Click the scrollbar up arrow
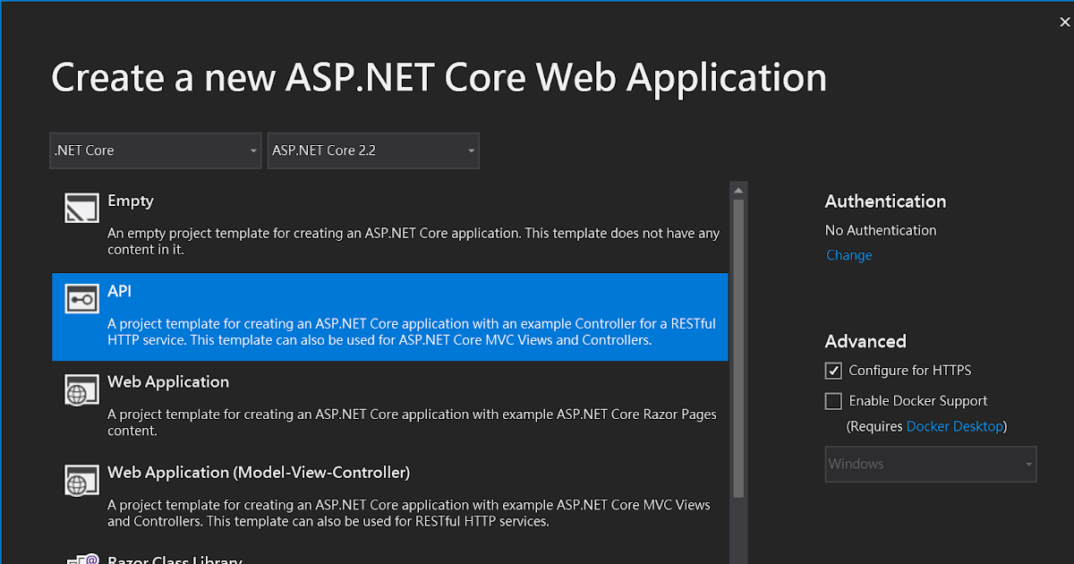 738,190
